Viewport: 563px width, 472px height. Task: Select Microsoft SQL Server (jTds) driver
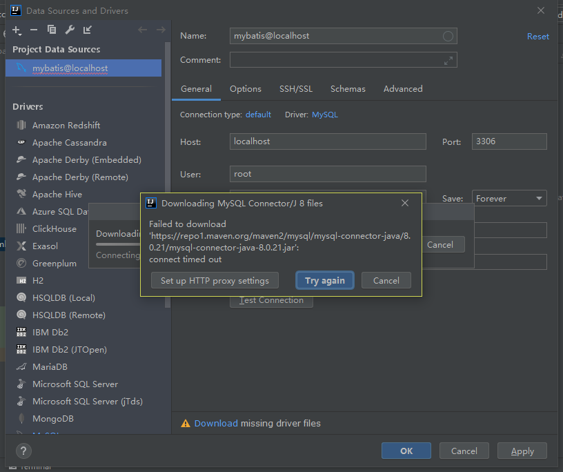click(x=87, y=401)
